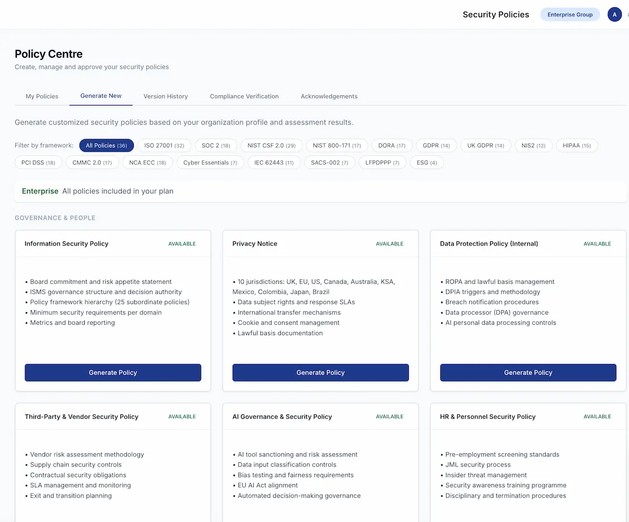The height and width of the screenshot is (522, 629).
Task: Generate the Privacy Notice policy
Action: (320, 372)
